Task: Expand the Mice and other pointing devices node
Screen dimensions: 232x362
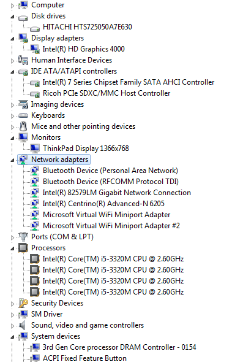Action: pos(12,127)
